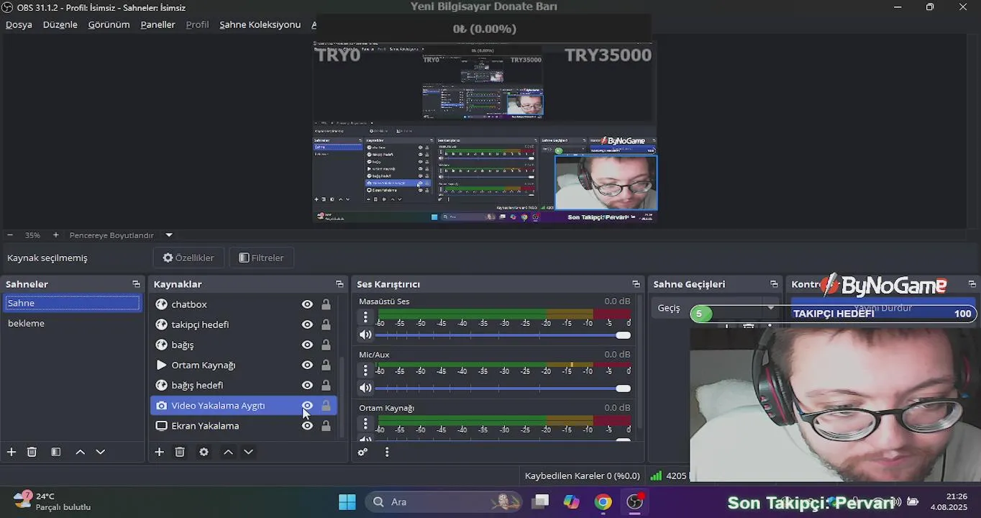Lock the takipçi hedefi source
This screenshot has width=981, height=518.
(x=326, y=324)
